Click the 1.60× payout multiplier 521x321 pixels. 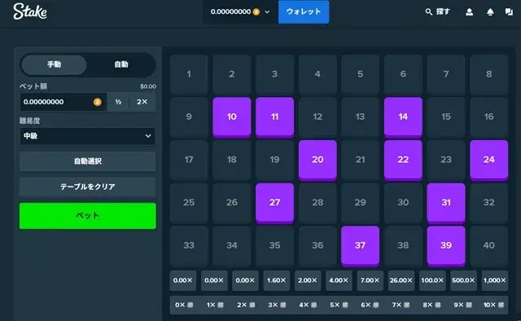pyautogui.click(x=277, y=280)
